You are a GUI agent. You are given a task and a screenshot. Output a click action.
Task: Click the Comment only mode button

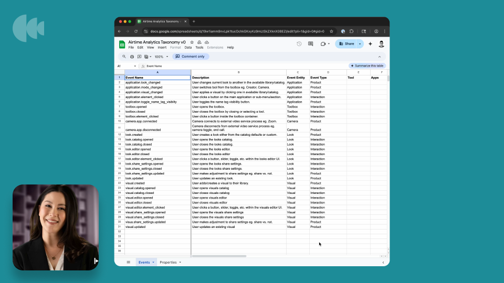click(x=191, y=57)
